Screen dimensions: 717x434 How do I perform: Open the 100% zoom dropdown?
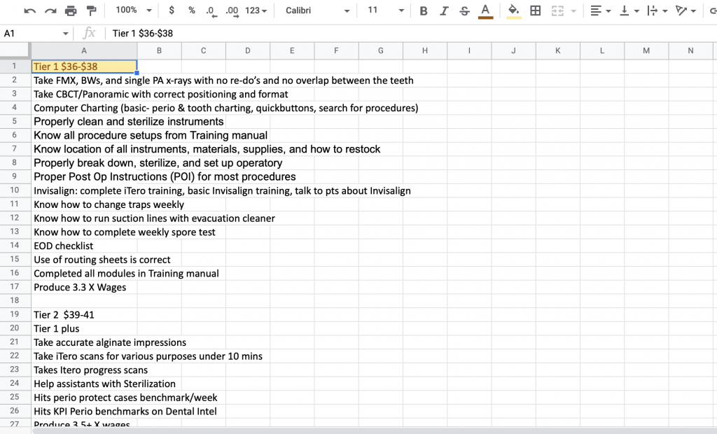pyautogui.click(x=134, y=10)
